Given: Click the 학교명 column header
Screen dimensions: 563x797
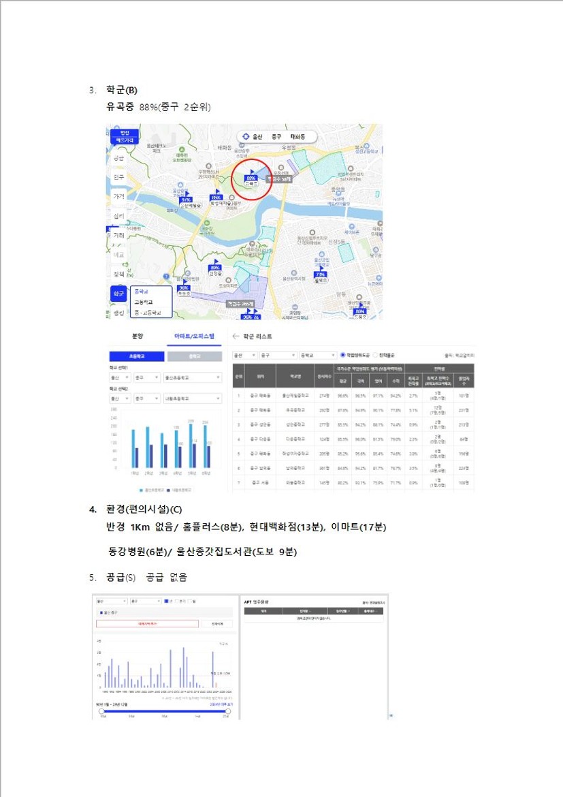Looking at the screenshot, I should [x=295, y=377].
